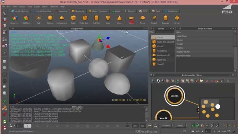
Task: Expand the Volume section in Node Params
Action: [x=205, y=40]
